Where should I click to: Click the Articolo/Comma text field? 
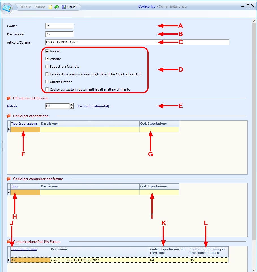(137, 42)
